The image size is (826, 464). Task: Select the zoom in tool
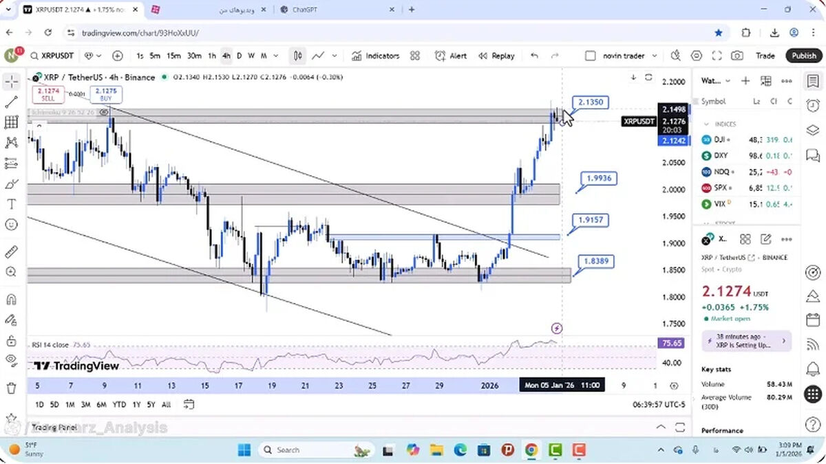point(11,272)
